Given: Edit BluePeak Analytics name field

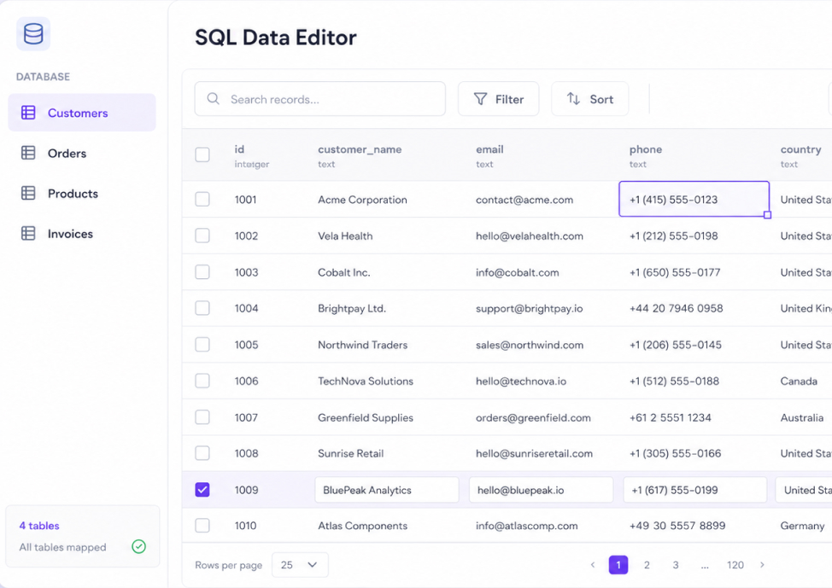Looking at the screenshot, I should [387, 490].
